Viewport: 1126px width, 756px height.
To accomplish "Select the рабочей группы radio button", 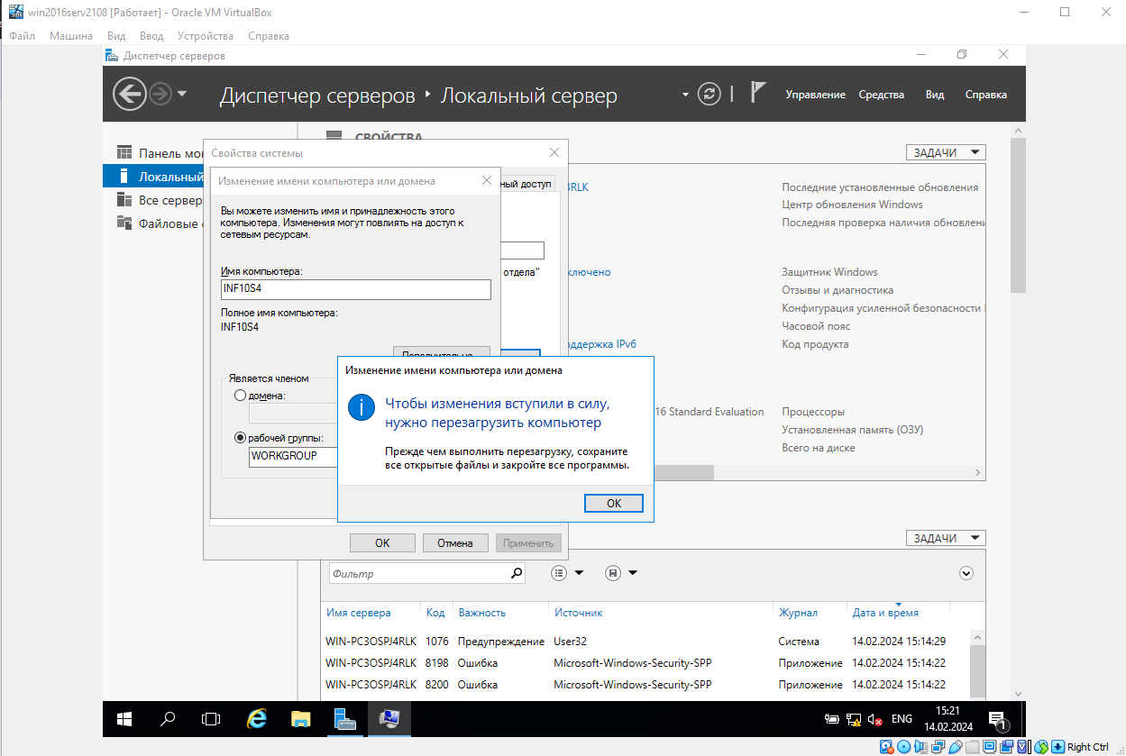I will tap(240, 438).
